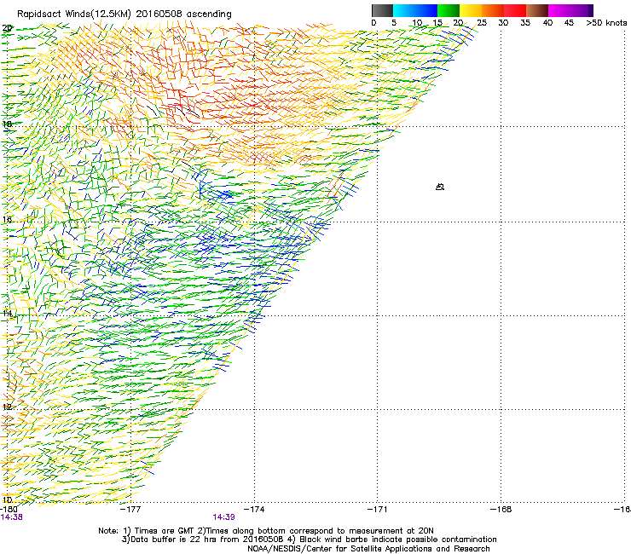631x554 pixels.
Task: Click the green 15-20 knots color segment
Action: (x=449, y=10)
